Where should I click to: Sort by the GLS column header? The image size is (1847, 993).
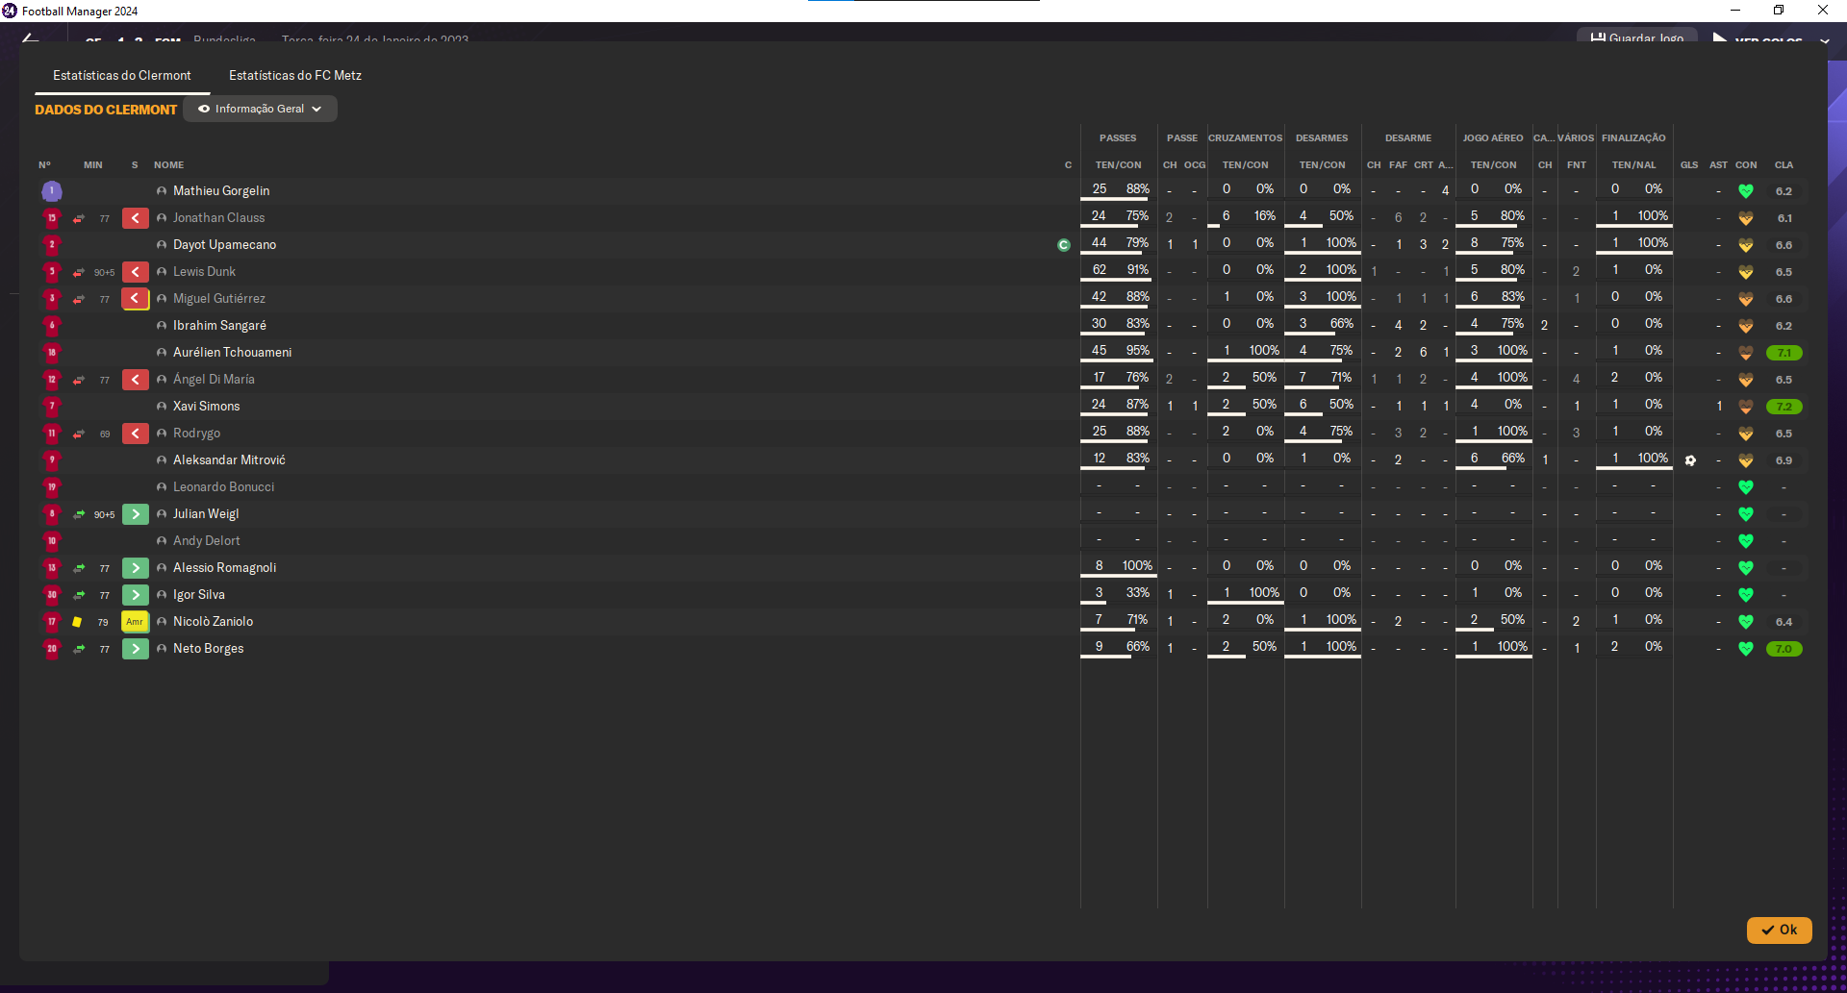[x=1689, y=165]
